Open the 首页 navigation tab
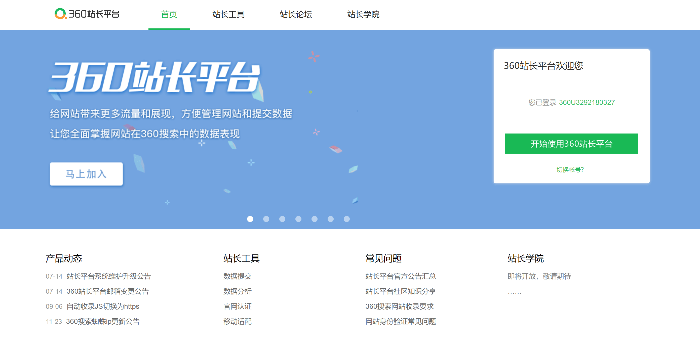The height and width of the screenshot is (352, 700). pos(169,14)
